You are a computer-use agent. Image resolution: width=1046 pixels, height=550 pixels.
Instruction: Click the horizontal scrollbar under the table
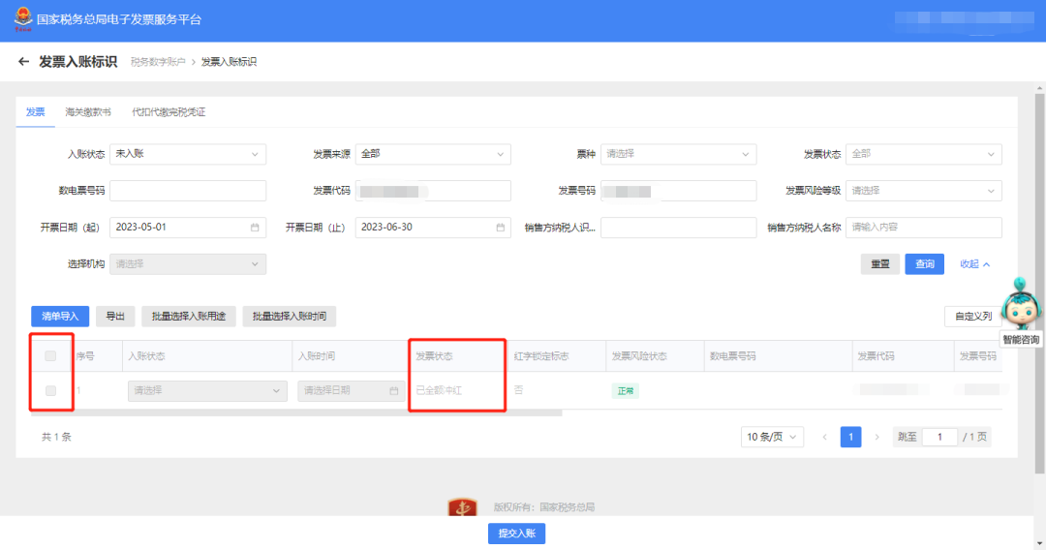tap(291, 412)
